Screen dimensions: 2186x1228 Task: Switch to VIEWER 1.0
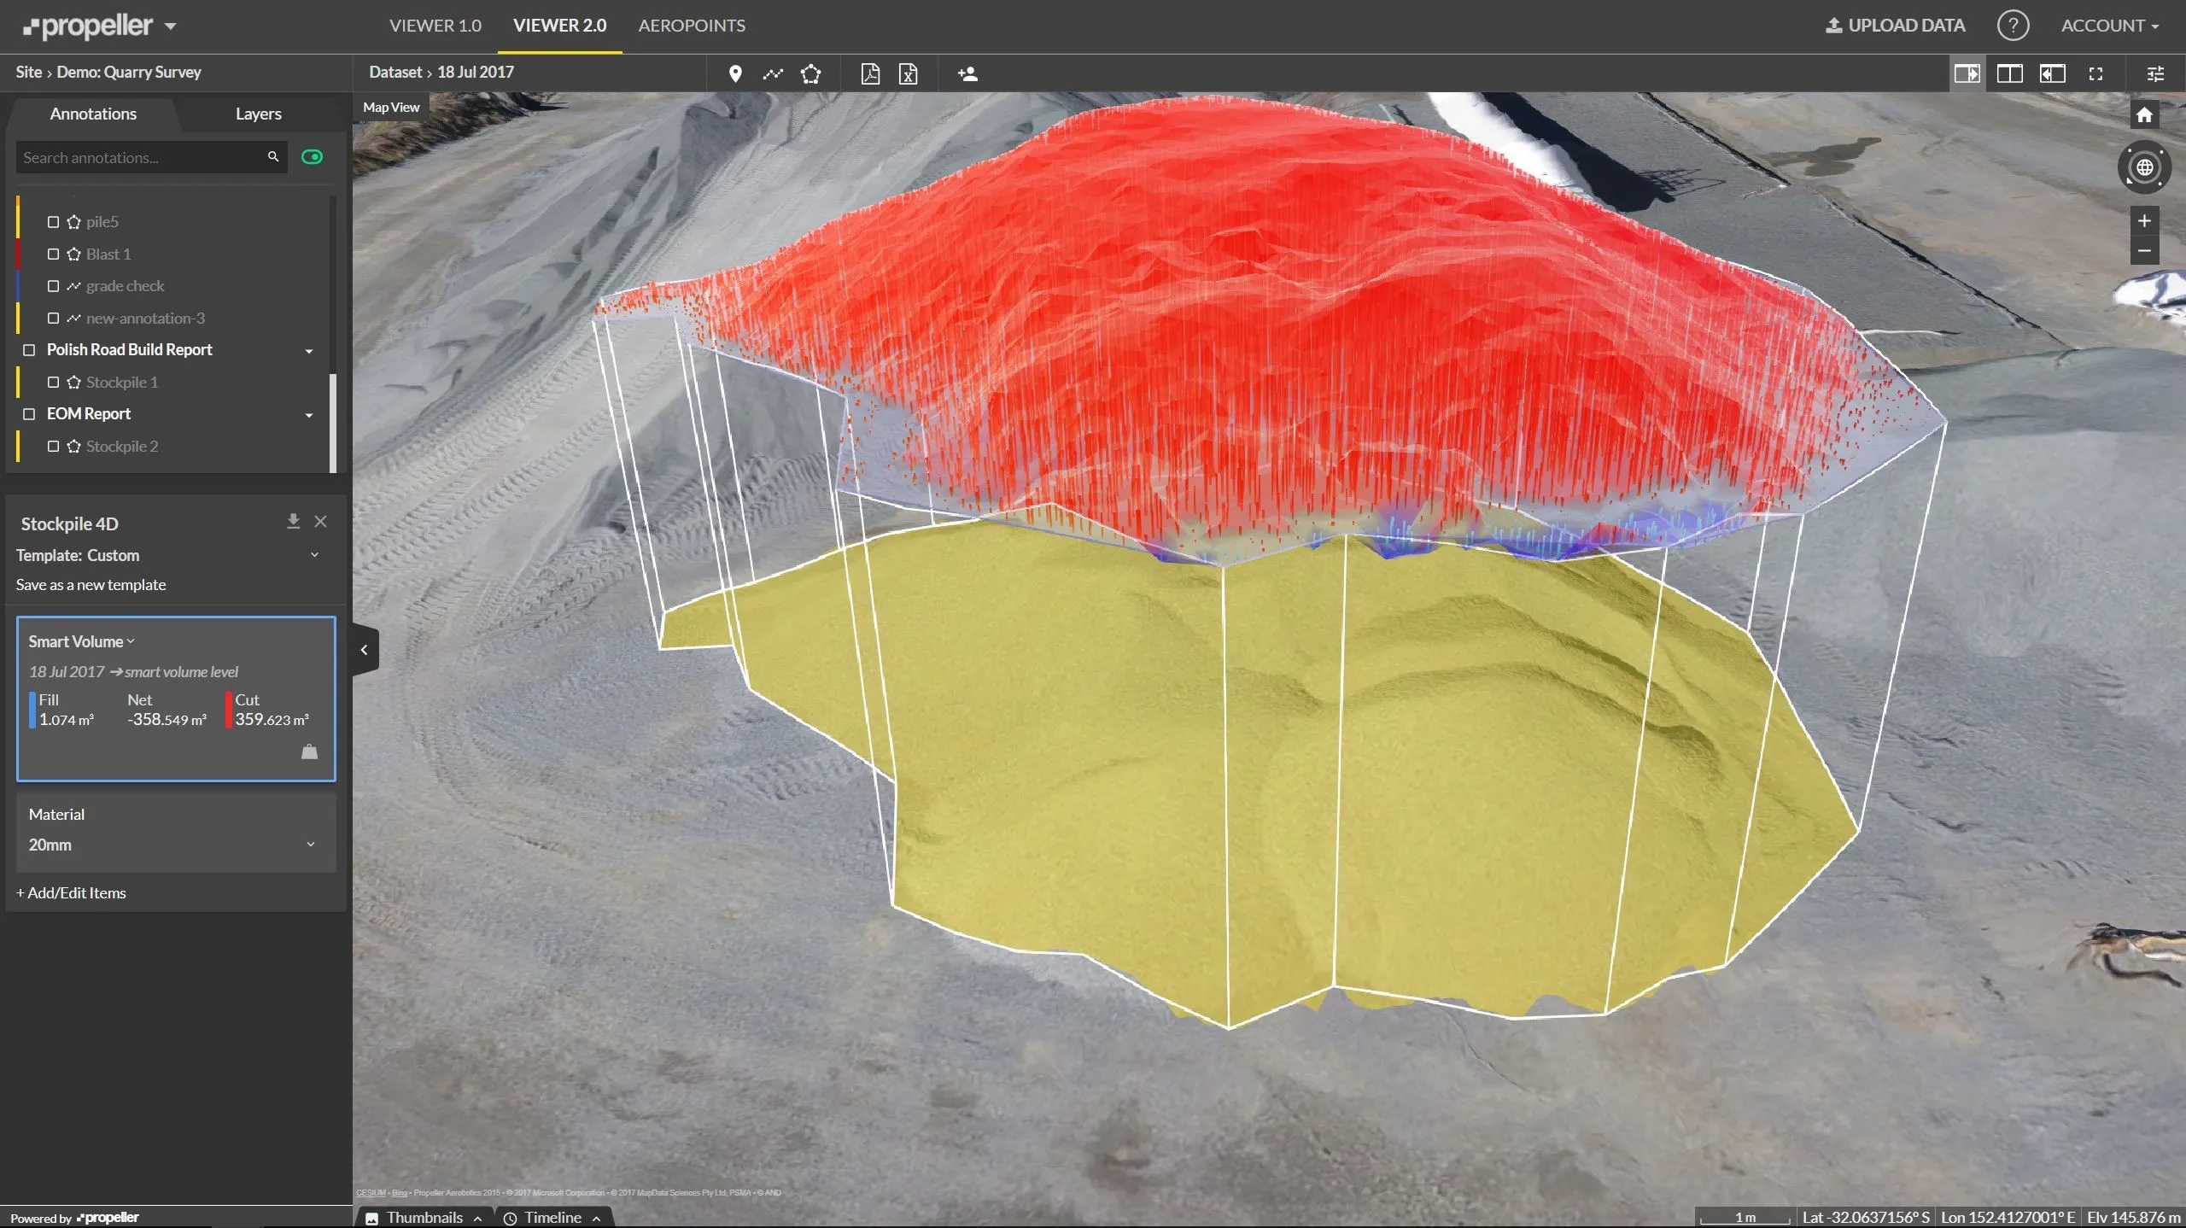coord(435,26)
